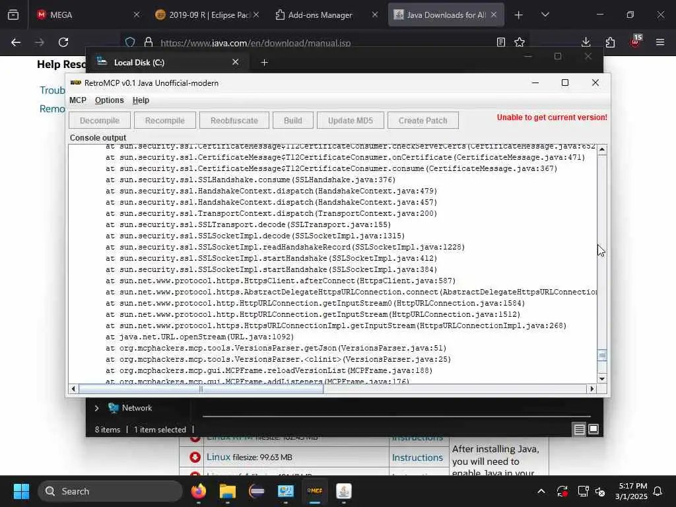Click the Reobfuscate button
This screenshot has width=676, height=507.
click(234, 120)
